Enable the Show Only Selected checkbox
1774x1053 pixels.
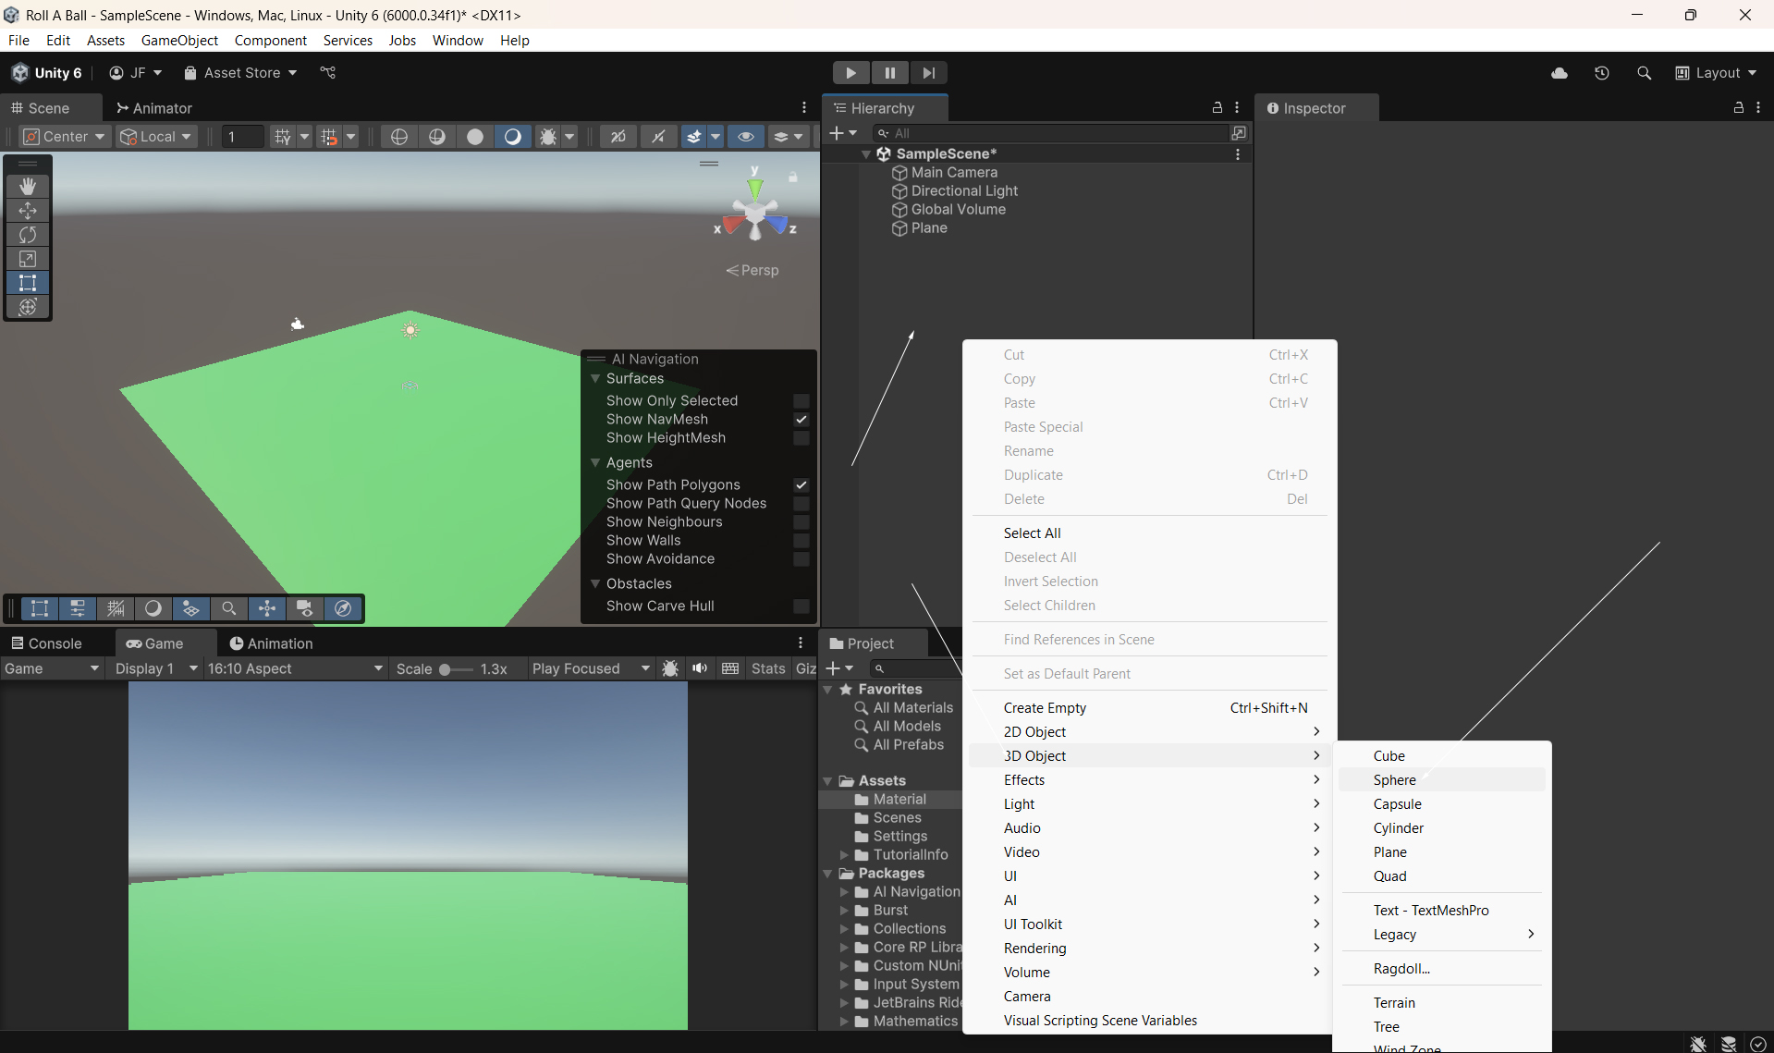pos(801,401)
